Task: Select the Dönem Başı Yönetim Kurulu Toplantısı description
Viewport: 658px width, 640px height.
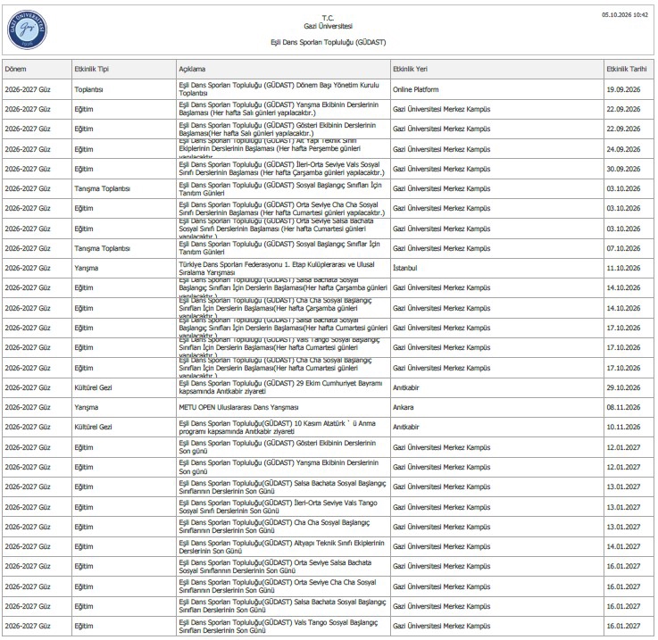Action: 279,89
